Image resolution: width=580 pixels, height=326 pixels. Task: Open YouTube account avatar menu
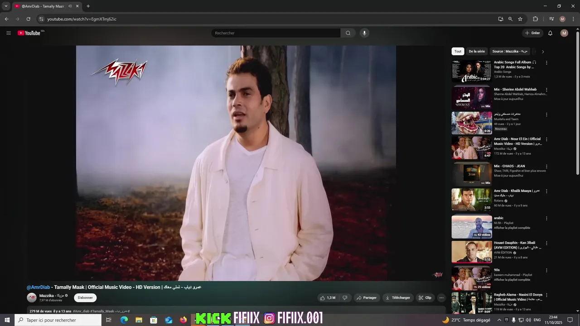(x=564, y=33)
